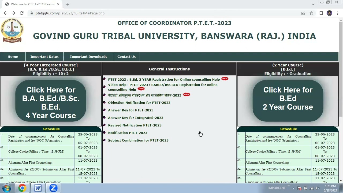Open the Chrome three-dot menu
Image resolution: width=343 pixels, height=193 pixels.
point(338,13)
